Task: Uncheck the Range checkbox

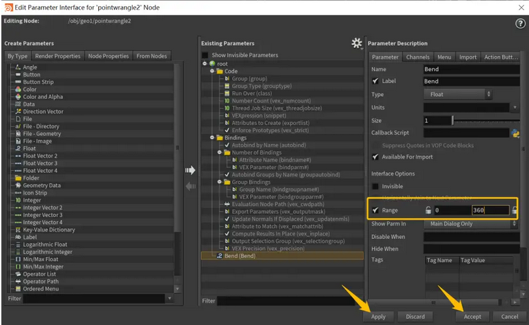Action: [375, 210]
